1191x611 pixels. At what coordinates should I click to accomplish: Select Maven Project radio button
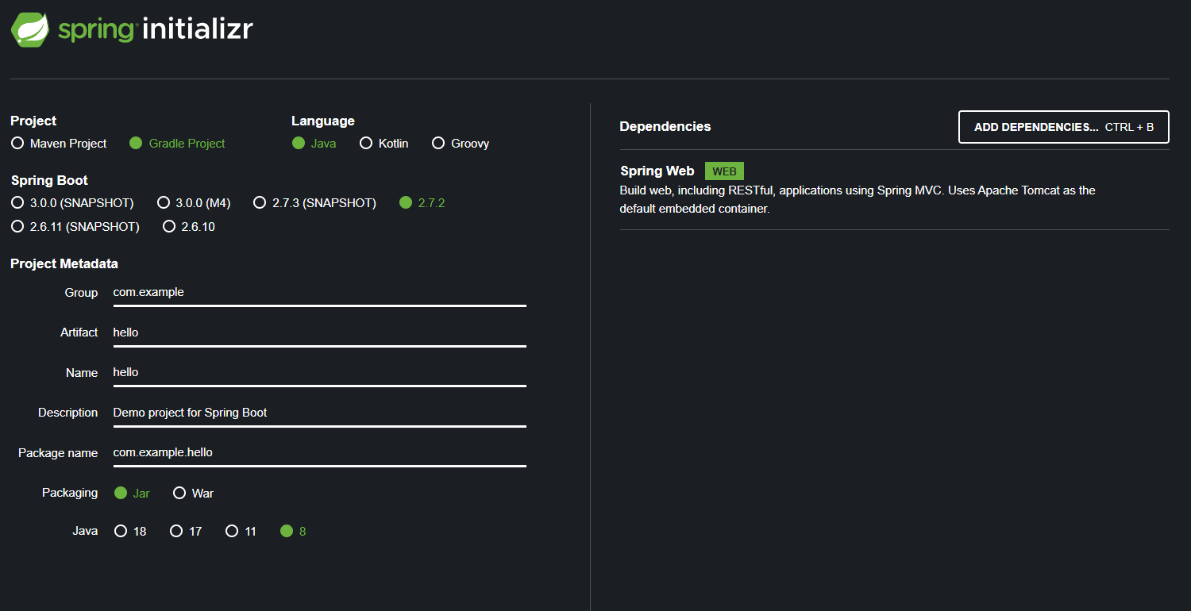coord(59,144)
